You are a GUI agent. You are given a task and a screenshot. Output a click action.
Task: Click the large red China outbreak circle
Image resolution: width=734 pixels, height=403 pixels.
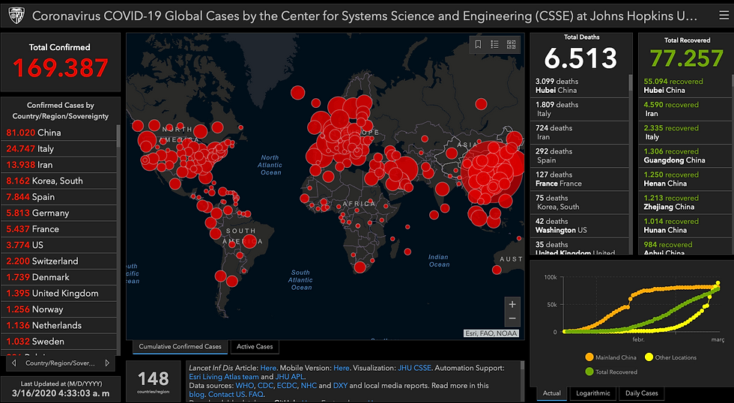point(491,173)
